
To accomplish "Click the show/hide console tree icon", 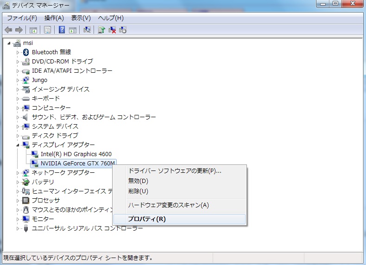I will tap(33, 30).
